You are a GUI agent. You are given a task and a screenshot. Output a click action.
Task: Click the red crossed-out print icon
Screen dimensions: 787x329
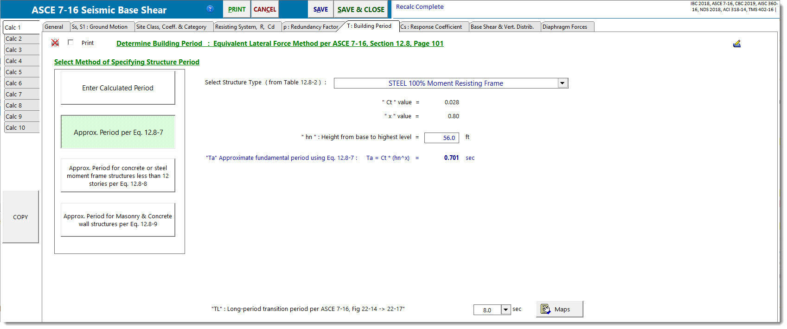click(55, 43)
